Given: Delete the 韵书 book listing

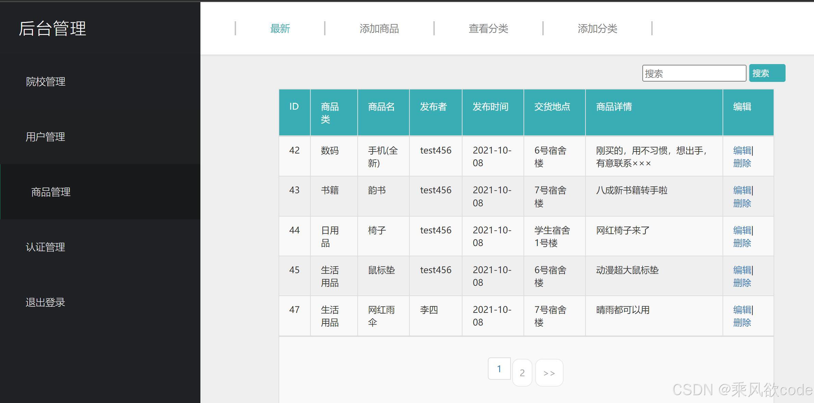Looking at the screenshot, I should [741, 203].
